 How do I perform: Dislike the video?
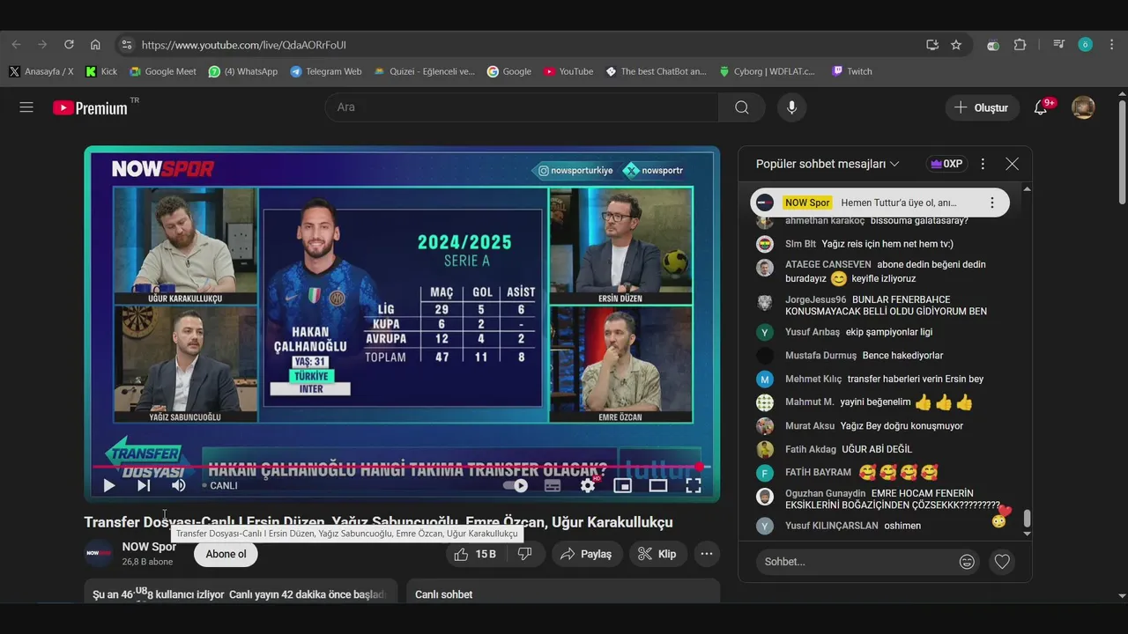click(x=525, y=554)
